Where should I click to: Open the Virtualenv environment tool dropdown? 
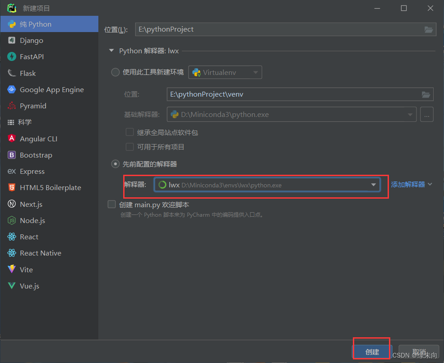click(x=225, y=72)
